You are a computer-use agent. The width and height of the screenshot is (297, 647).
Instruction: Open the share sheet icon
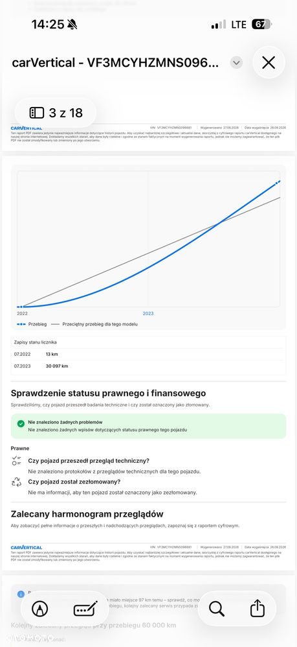click(x=258, y=608)
